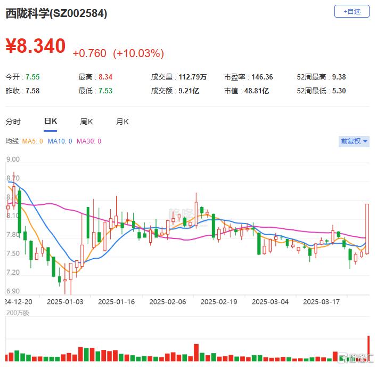Click the current price ¥8.340

[x=36, y=46]
